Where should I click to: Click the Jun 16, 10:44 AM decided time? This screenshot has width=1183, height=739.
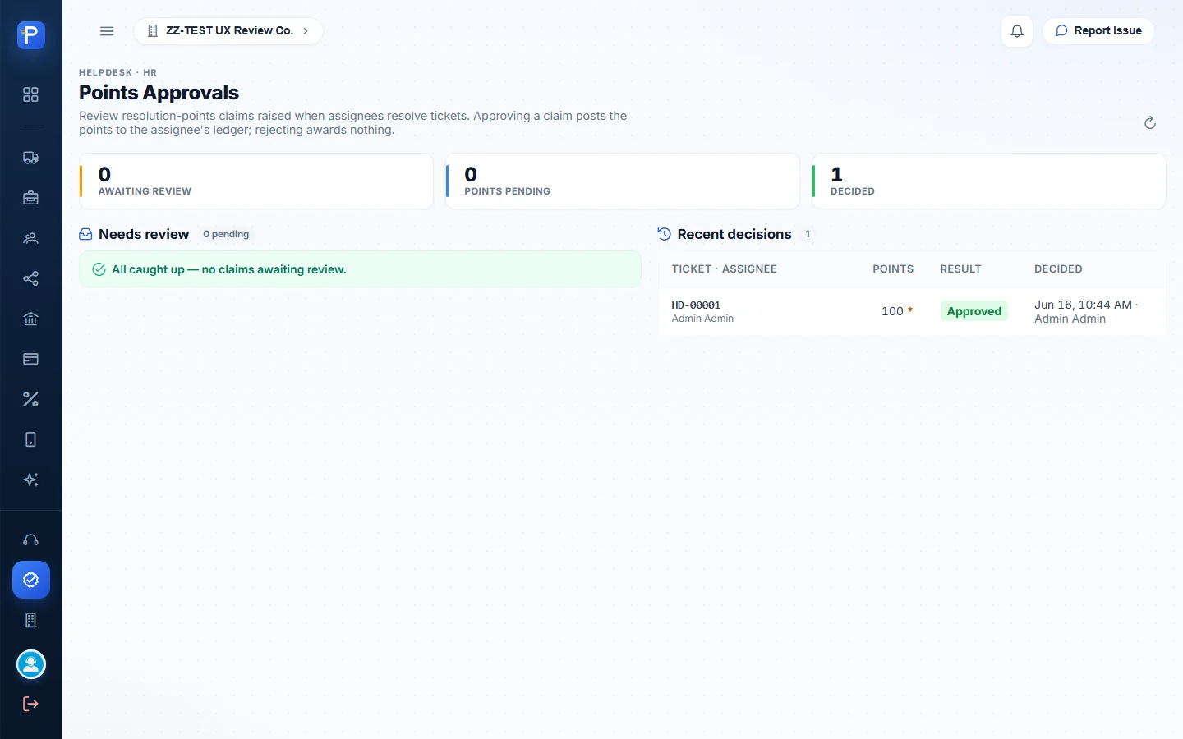(x=1083, y=305)
